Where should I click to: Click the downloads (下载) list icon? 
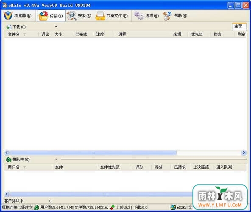8,27
